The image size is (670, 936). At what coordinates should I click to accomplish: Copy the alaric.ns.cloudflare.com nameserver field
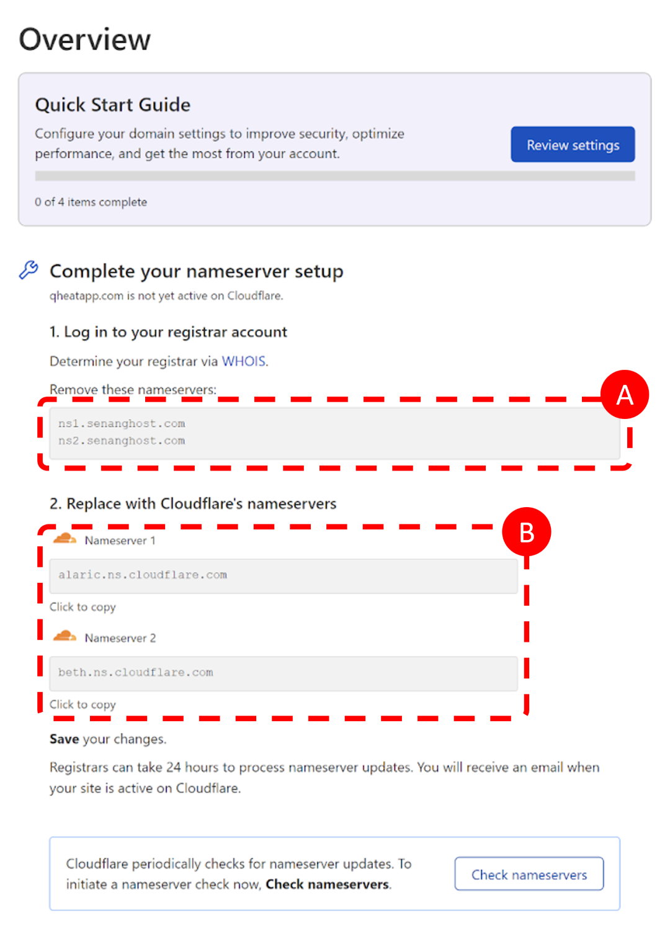[284, 575]
